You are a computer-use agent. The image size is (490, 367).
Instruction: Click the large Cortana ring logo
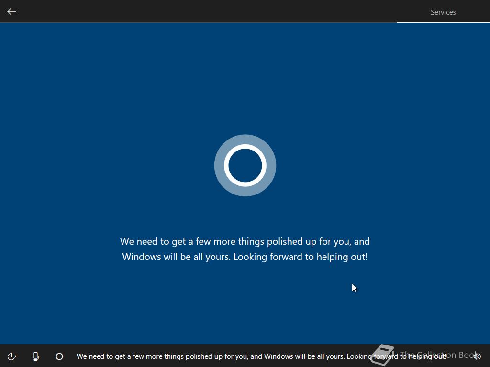(245, 165)
